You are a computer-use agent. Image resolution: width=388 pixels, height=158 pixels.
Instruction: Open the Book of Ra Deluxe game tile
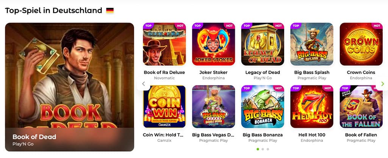tap(164, 44)
